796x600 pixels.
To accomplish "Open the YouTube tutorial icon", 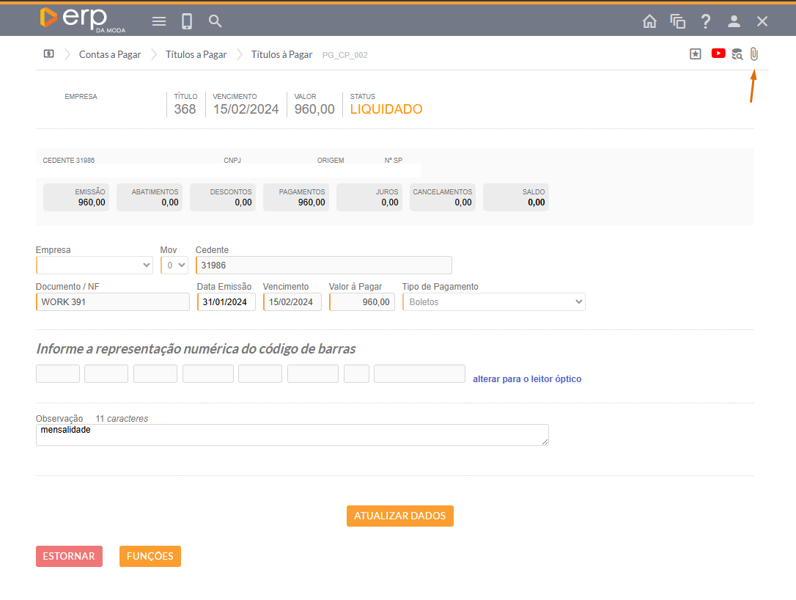I will point(718,54).
